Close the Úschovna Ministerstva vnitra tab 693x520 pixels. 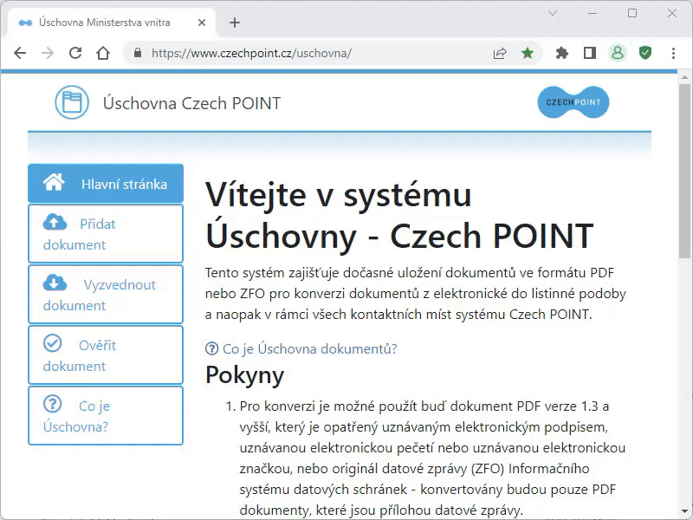pos(202,23)
